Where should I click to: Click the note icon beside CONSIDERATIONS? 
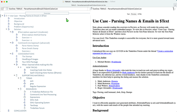click(x=12, y=54)
